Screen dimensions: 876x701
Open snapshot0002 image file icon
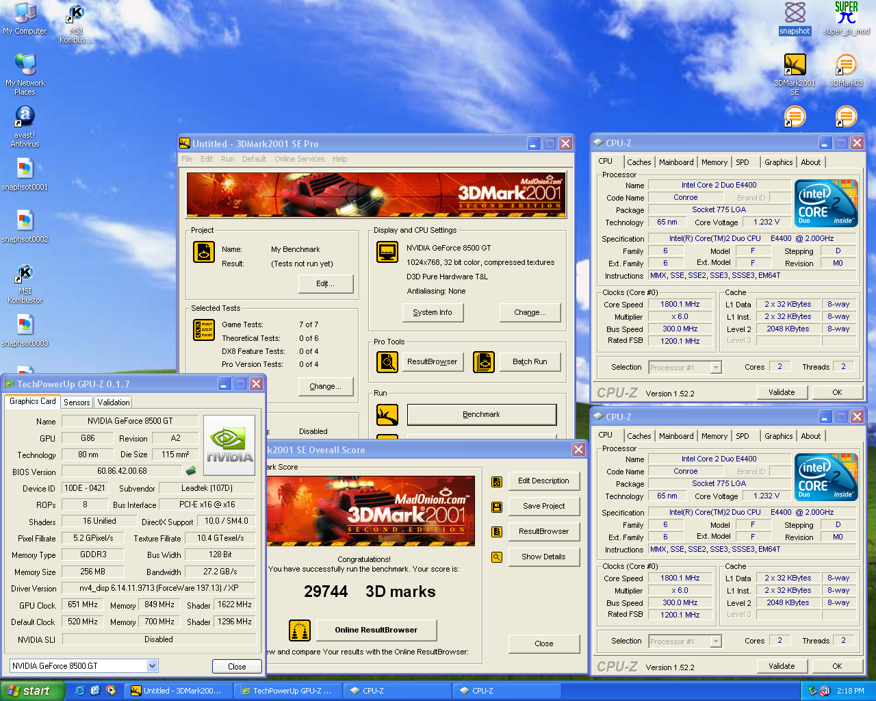[x=25, y=226]
